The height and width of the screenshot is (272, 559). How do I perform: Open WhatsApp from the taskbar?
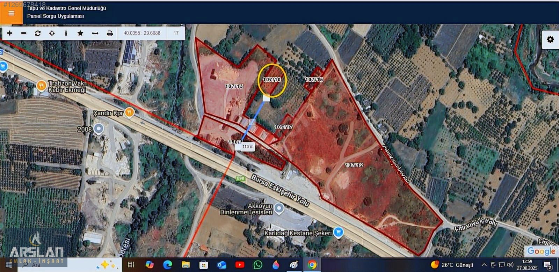point(258,265)
